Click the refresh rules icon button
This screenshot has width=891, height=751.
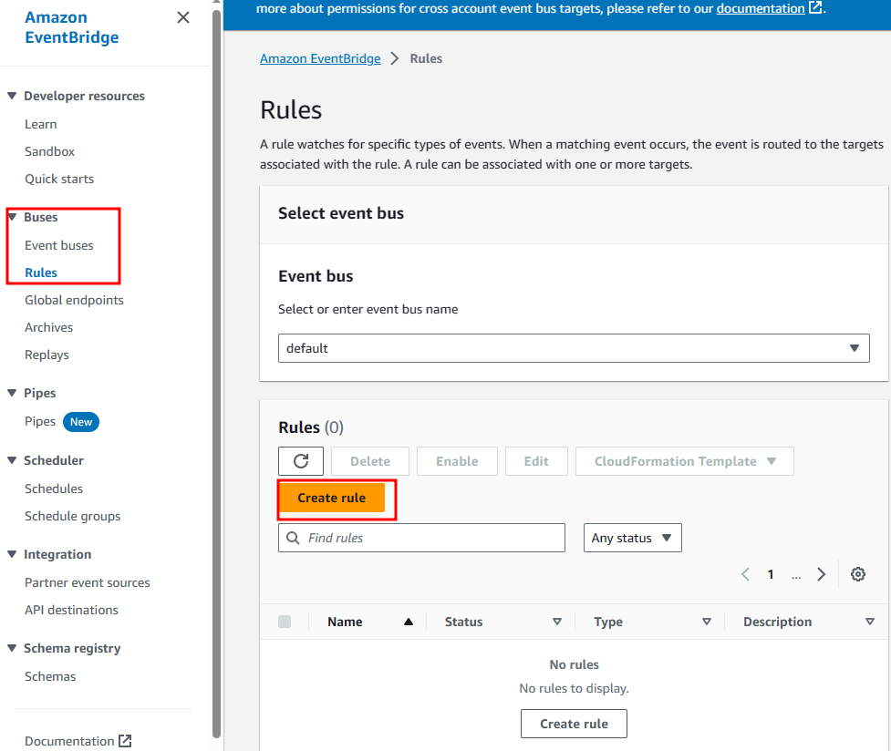301,460
